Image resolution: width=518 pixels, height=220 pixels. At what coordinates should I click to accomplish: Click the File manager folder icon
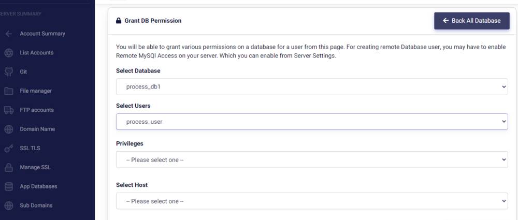pyautogui.click(x=8, y=91)
